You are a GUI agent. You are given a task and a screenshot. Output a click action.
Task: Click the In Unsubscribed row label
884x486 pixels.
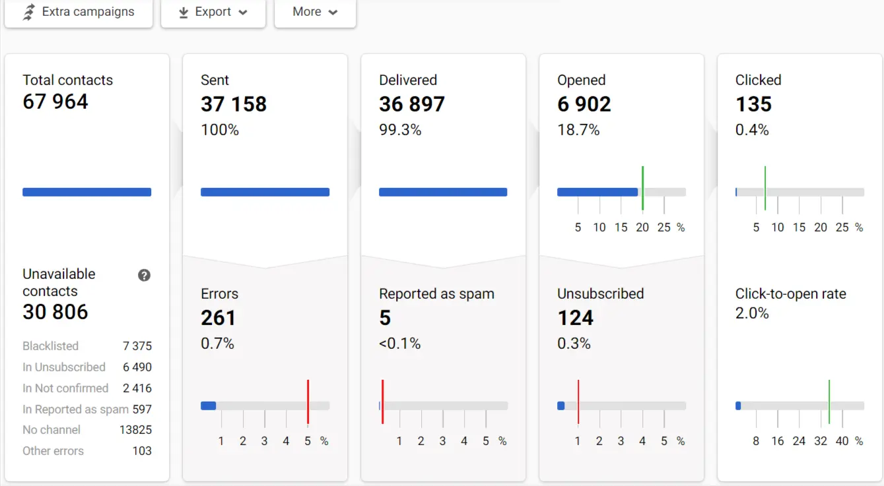64,367
